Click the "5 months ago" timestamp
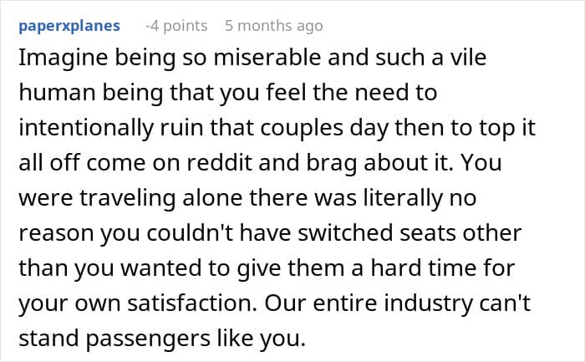585x362 pixels. click(273, 26)
